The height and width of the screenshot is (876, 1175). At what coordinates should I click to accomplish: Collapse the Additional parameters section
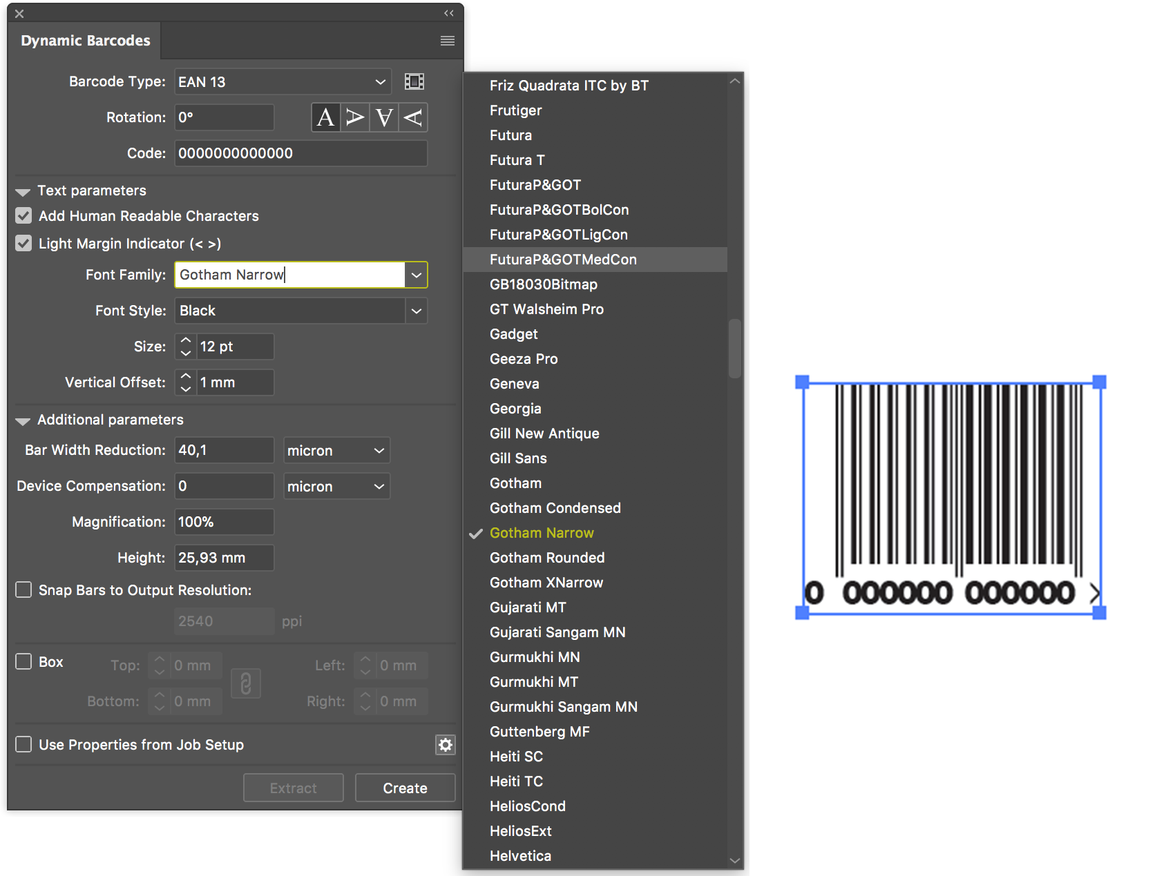(x=23, y=420)
